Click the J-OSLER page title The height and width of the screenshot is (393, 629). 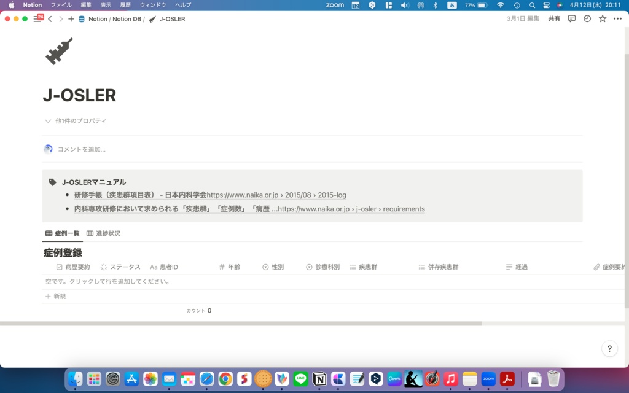(79, 95)
